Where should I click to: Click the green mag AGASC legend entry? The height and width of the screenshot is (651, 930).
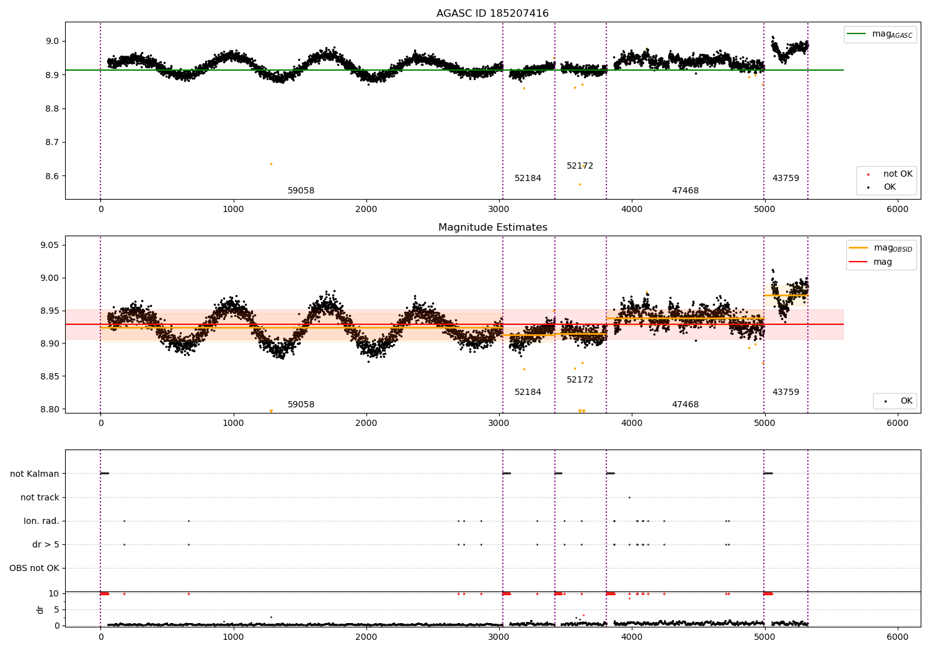[x=880, y=35]
